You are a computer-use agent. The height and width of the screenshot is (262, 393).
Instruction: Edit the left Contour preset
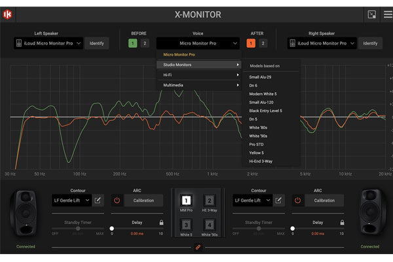[98, 200]
